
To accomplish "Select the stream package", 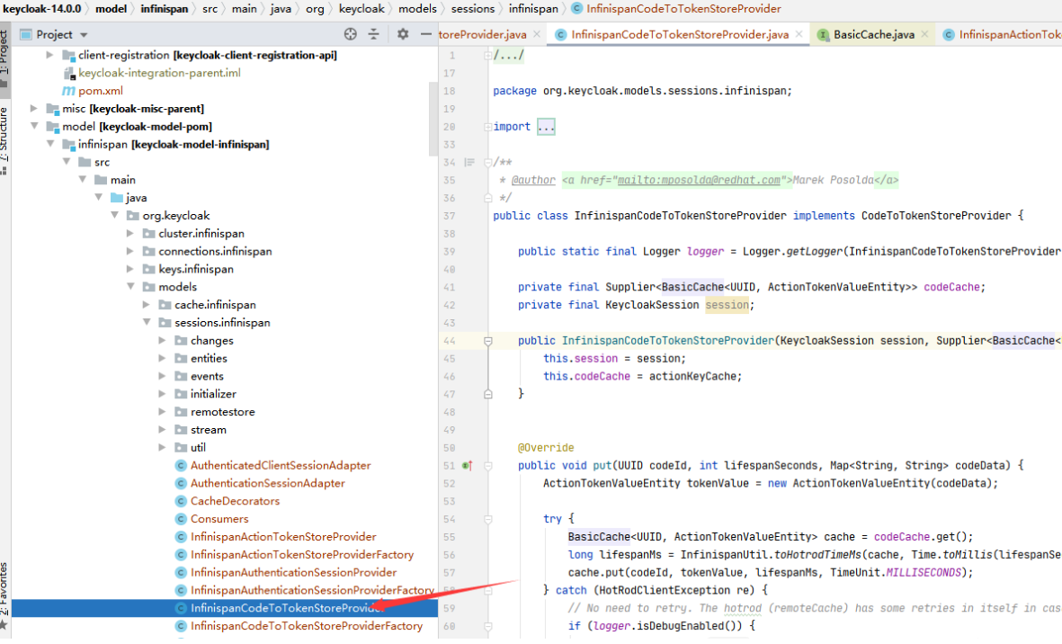I will [208, 429].
